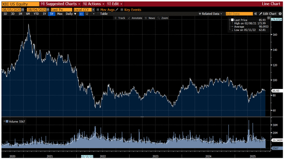Open chart settings gear icon
Viewport: 284px width, 159px height.
tap(280, 14)
